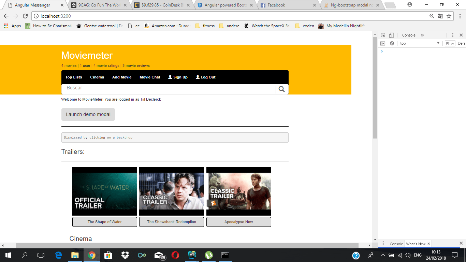This screenshot has width=466, height=262.
Task: Expand the DevTools more tabs chevron
Action: click(422, 35)
